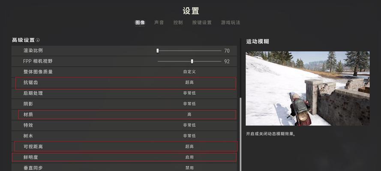Select the 树木 row label
The height and width of the screenshot is (171, 381).
pyautogui.click(x=28, y=136)
